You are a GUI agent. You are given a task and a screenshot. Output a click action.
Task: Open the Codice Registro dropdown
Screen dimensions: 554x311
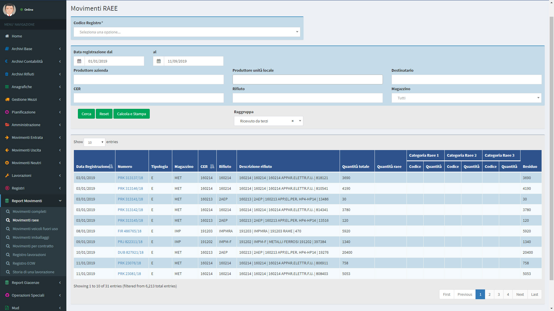pos(187,32)
